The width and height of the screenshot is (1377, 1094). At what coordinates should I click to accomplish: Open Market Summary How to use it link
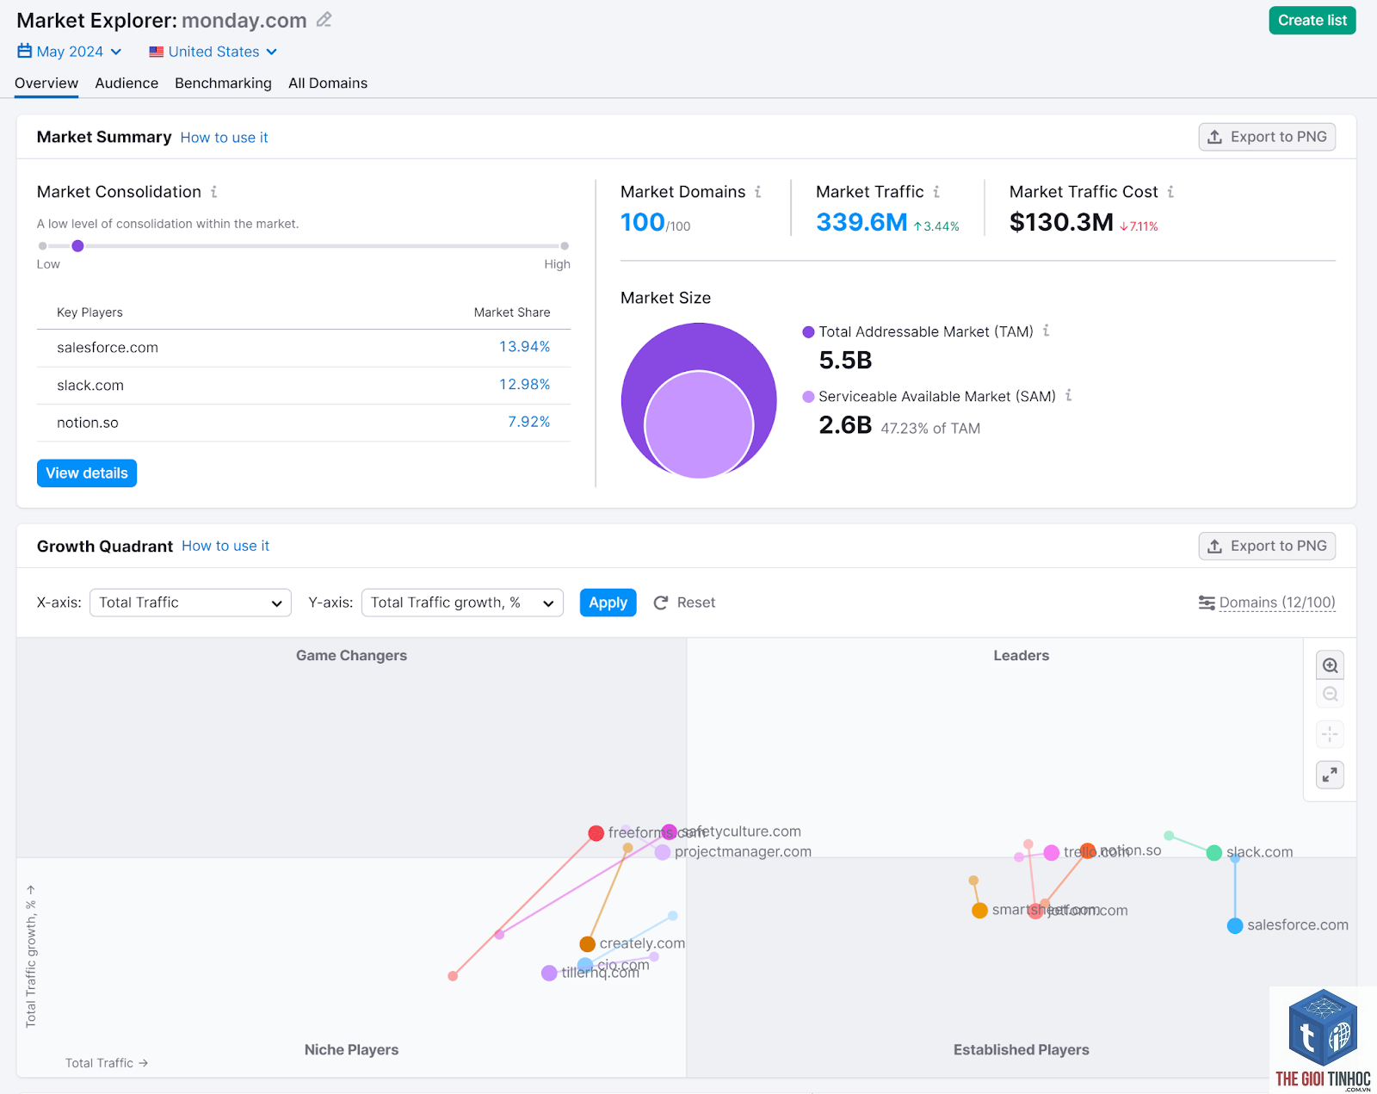(224, 138)
